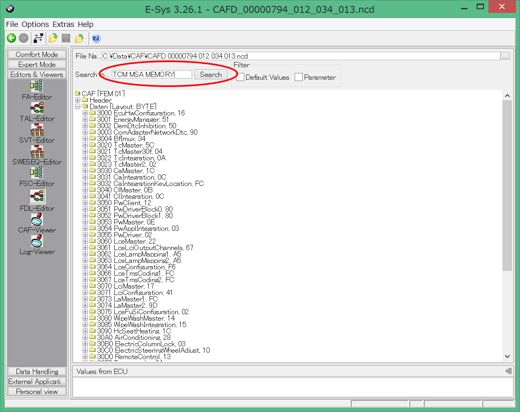Viewport: 520px width, 412px height.
Task: Open the Personal view section
Action: point(37,392)
